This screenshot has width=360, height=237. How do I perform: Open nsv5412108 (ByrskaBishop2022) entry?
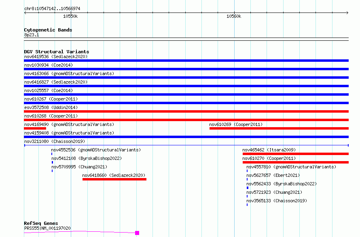tap(87, 158)
